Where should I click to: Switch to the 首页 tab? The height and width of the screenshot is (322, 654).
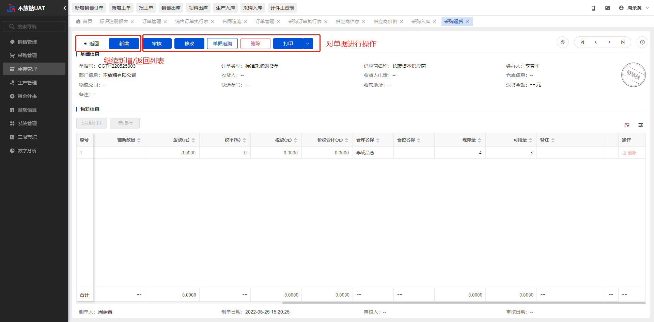84,21
